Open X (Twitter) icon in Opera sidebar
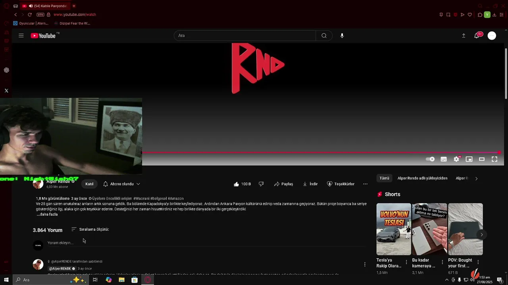Viewport: 508px width, 285px height. (x=6, y=91)
